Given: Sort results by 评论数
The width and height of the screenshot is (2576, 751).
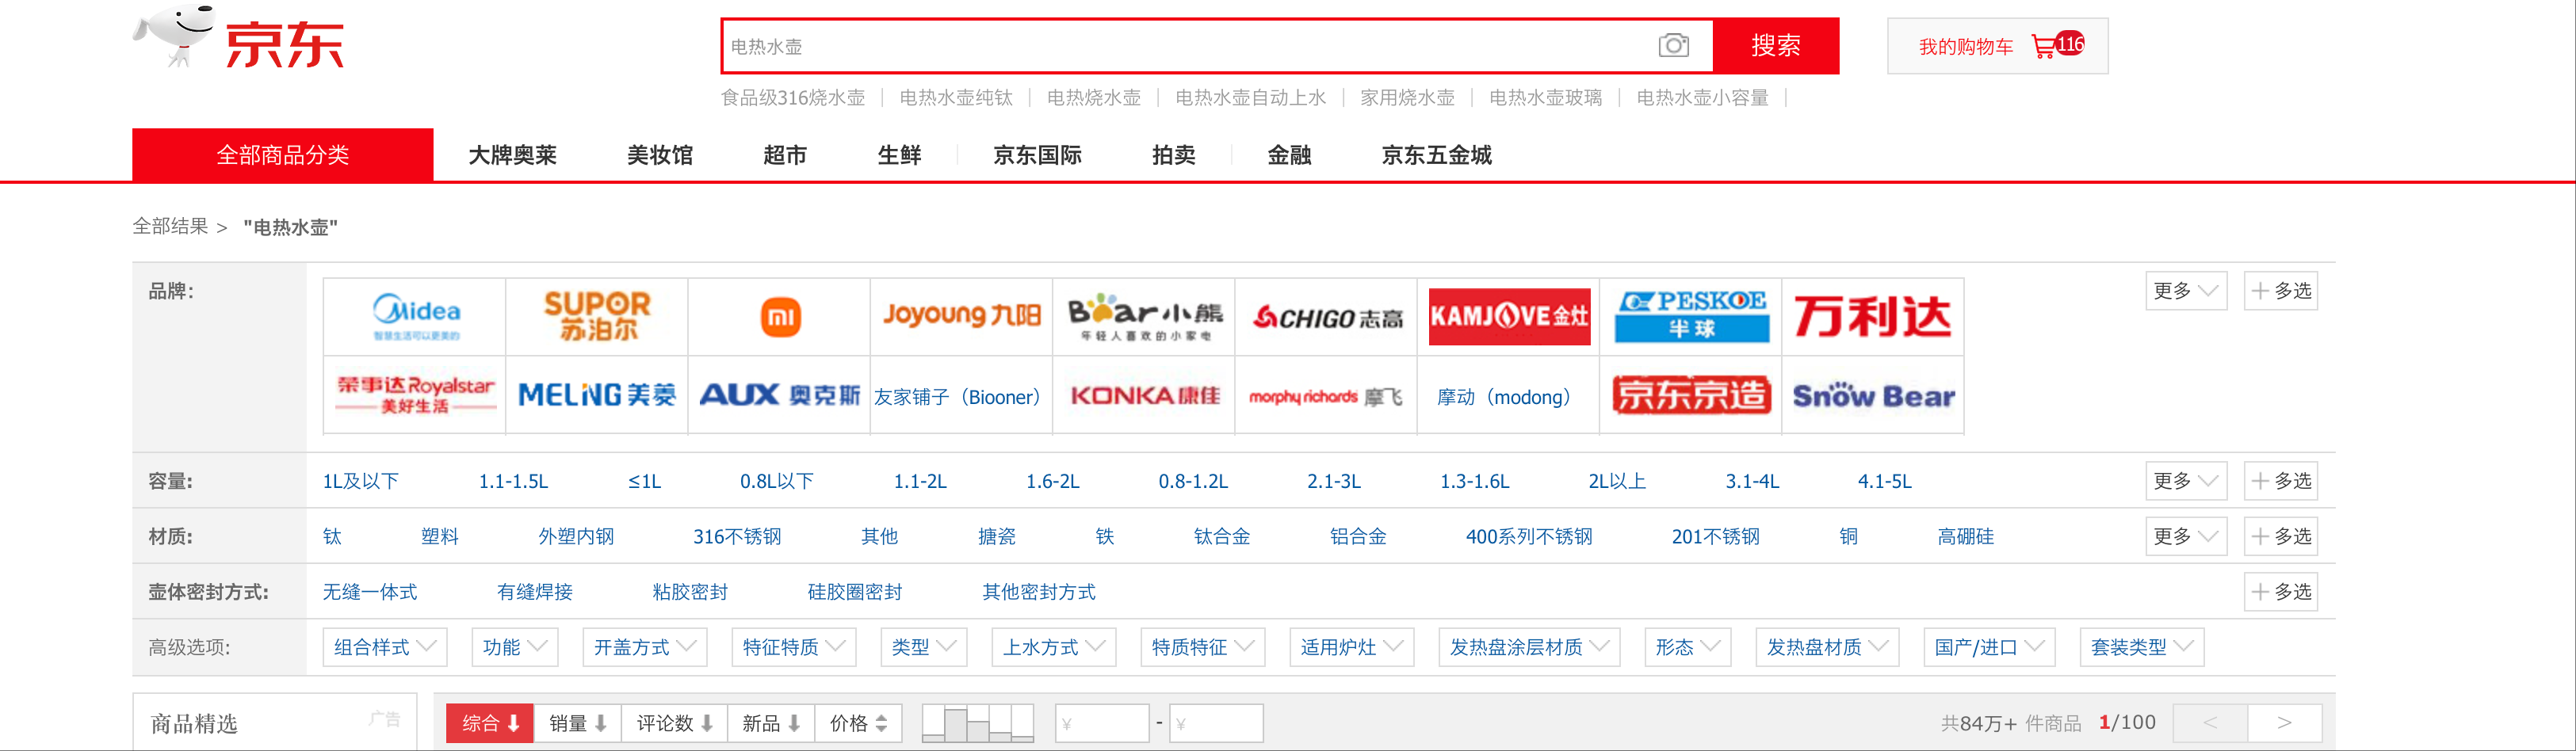Looking at the screenshot, I should (675, 723).
